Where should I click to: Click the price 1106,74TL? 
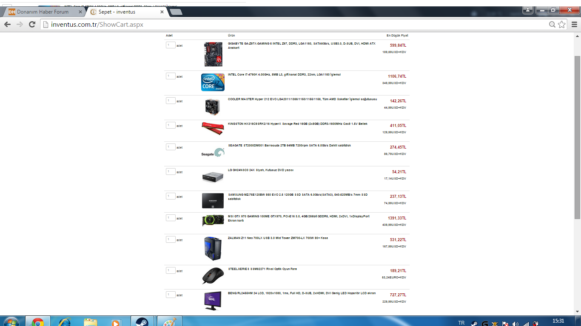click(397, 76)
